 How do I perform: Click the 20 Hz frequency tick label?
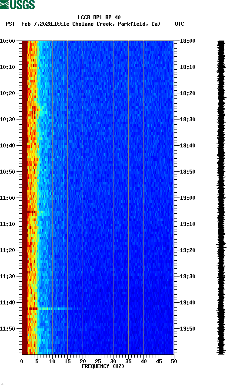(83, 362)
